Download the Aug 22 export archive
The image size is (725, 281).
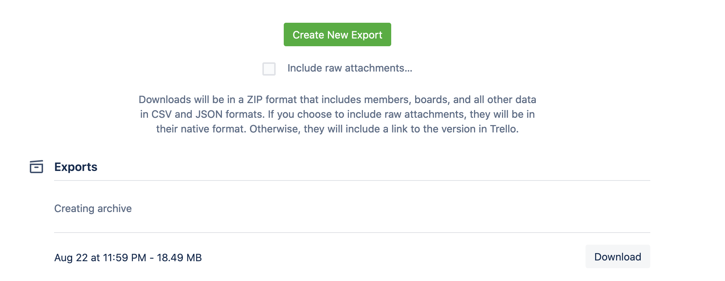(x=618, y=256)
